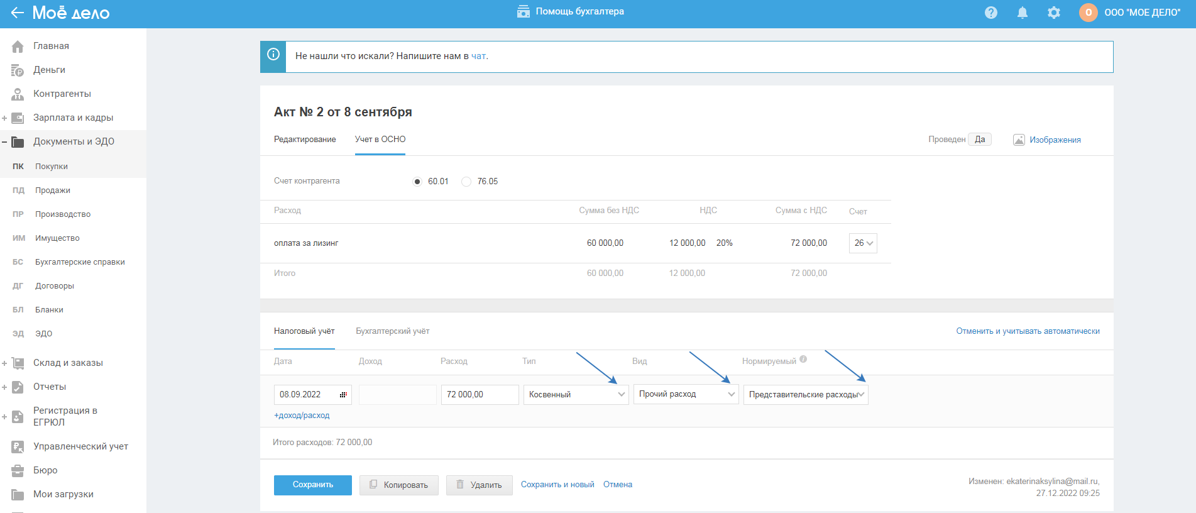Toggle the Проведен 'Да' switch
Screen dimensions: 1196x513
[979, 140]
